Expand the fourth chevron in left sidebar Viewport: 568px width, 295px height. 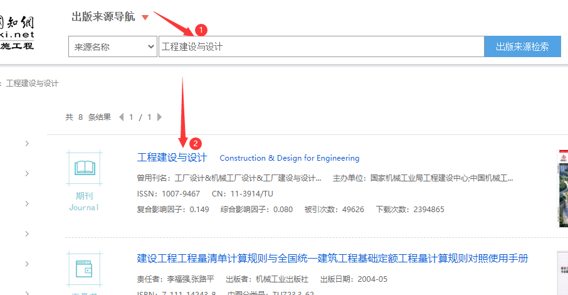point(27,234)
